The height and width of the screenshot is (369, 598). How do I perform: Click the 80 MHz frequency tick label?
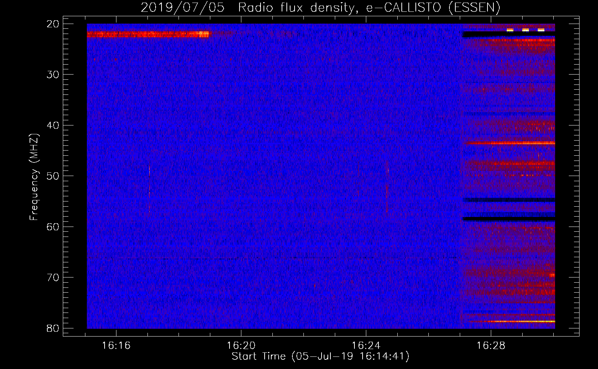[x=53, y=328]
